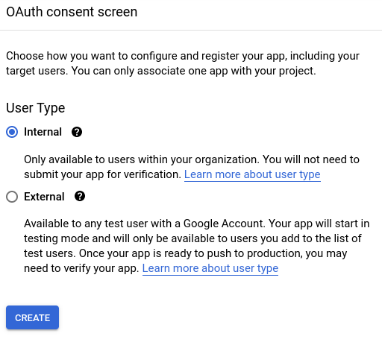Click the intro paragraph about configuring your app
Image resolution: width=382 pixels, height=342 pixels.
pyautogui.click(x=183, y=63)
